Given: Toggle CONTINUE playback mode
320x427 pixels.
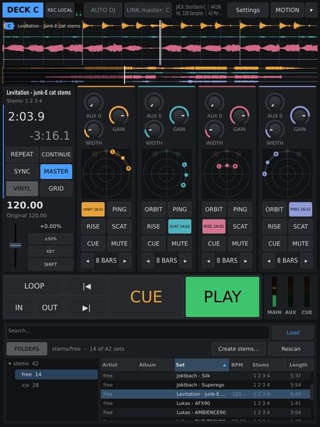Looking at the screenshot, I should pos(56,154).
